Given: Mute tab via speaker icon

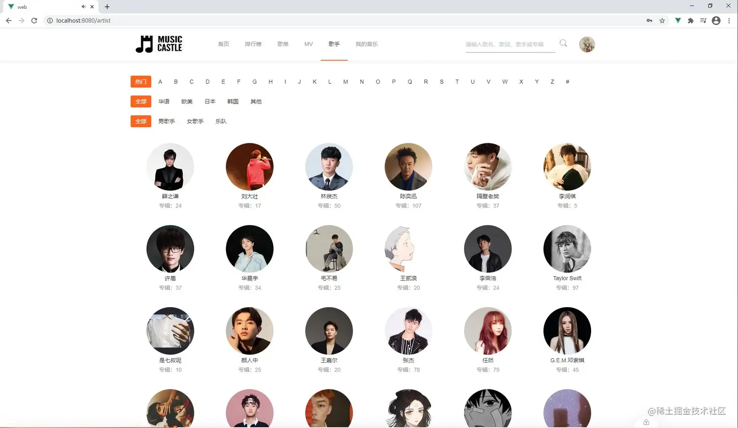Looking at the screenshot, I should 83,7.
